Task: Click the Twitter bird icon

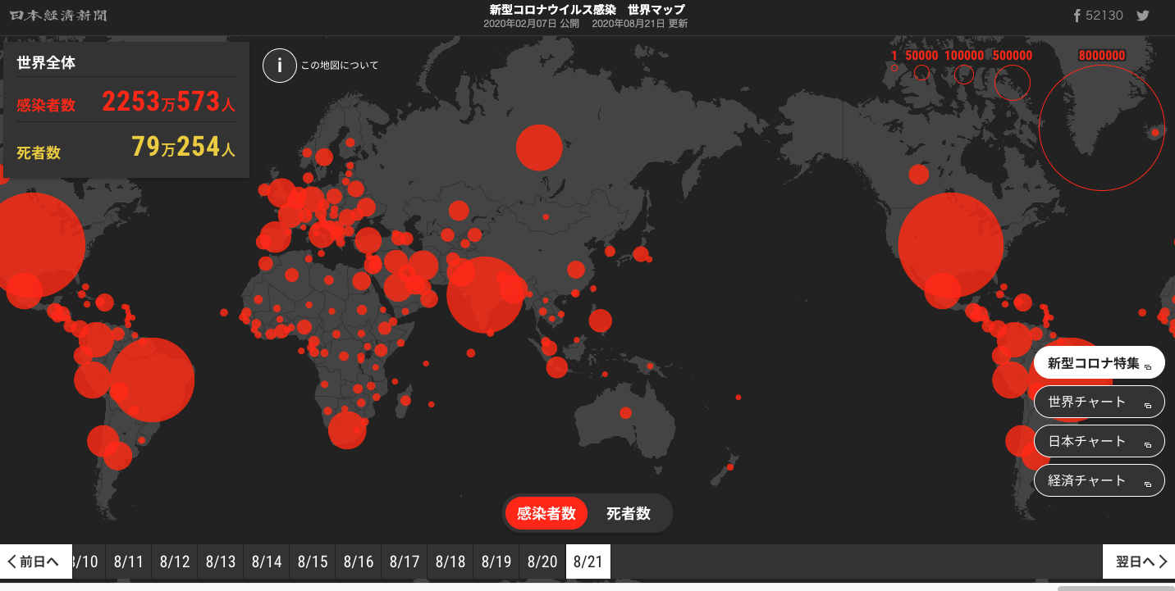Action: tap(1143, 16)
